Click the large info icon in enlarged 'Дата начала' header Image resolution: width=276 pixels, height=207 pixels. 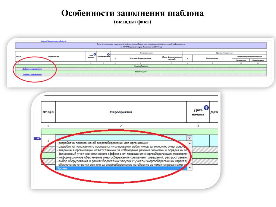[206, 108]
